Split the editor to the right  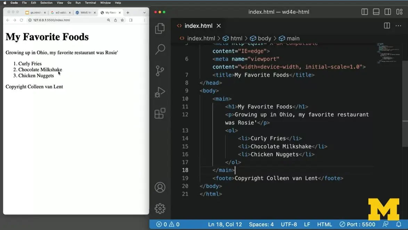point(387,26)
